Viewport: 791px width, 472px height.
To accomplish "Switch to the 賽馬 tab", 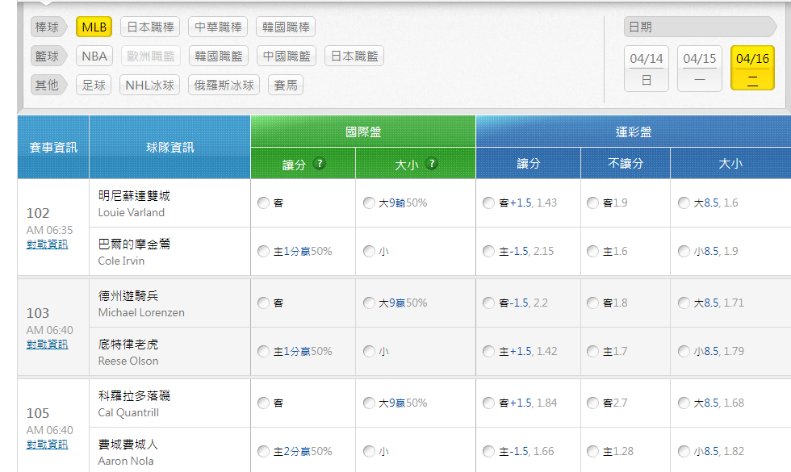I will 286,86.
